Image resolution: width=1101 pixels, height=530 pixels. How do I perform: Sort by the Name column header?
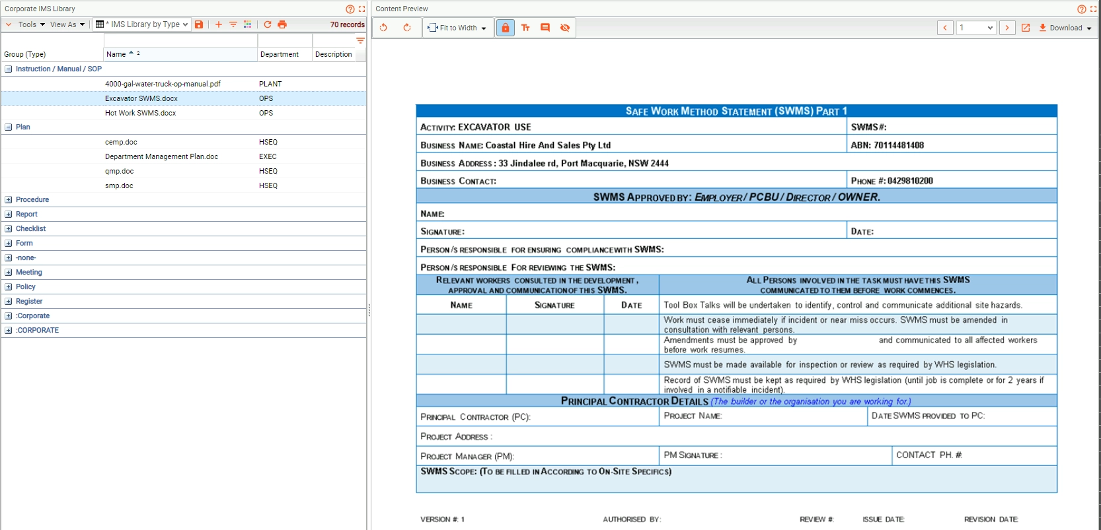coord(180,54)
